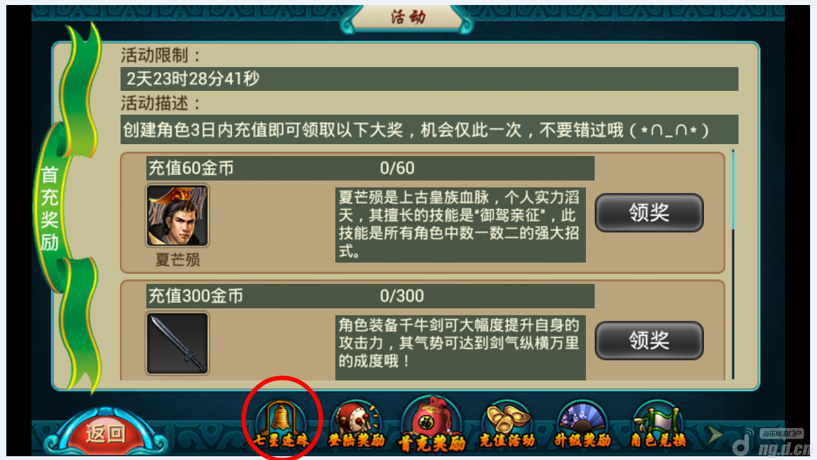Claim reward for 充值300金币
The image size is (817, 460).
click(649, 340)
